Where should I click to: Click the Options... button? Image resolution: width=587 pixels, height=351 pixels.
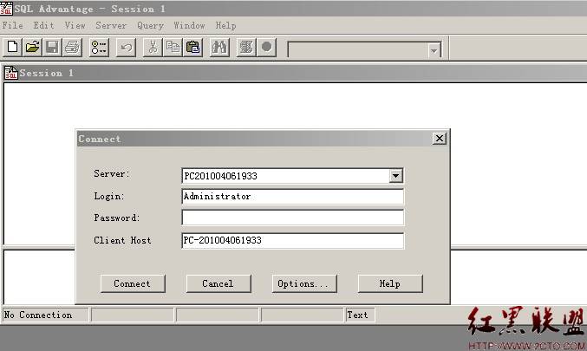[304, 283]
